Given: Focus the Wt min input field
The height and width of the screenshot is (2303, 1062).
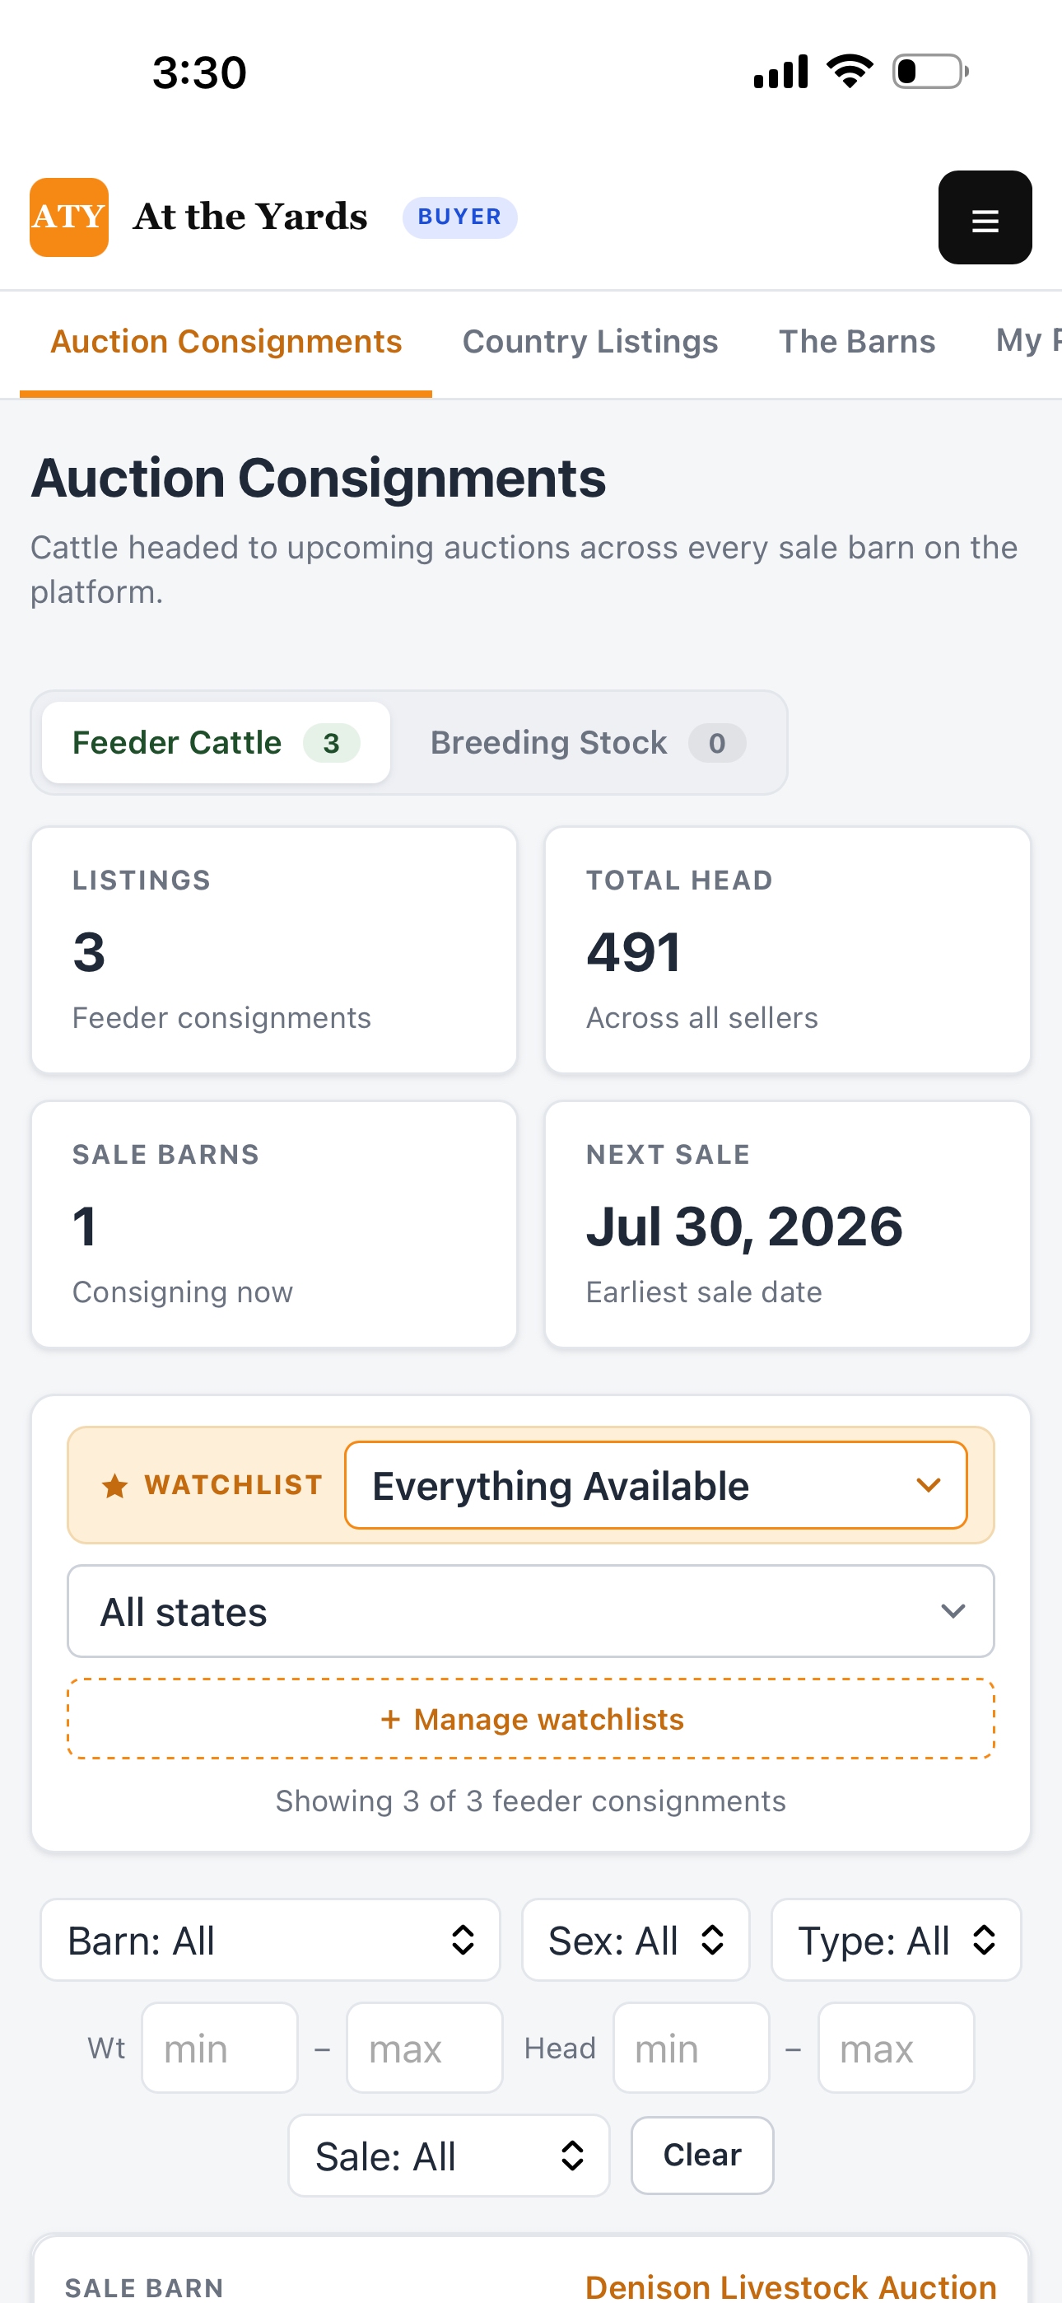Looking at the screenshot, I should 220,2048.
